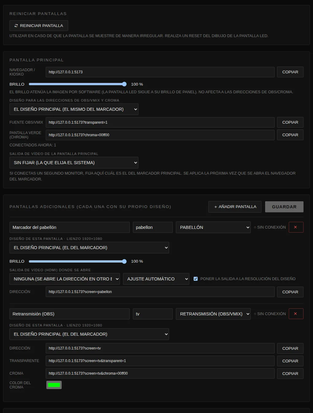Copy the tv Transparente URL
Screen dimensions: 313x413
tap(290, 361)
